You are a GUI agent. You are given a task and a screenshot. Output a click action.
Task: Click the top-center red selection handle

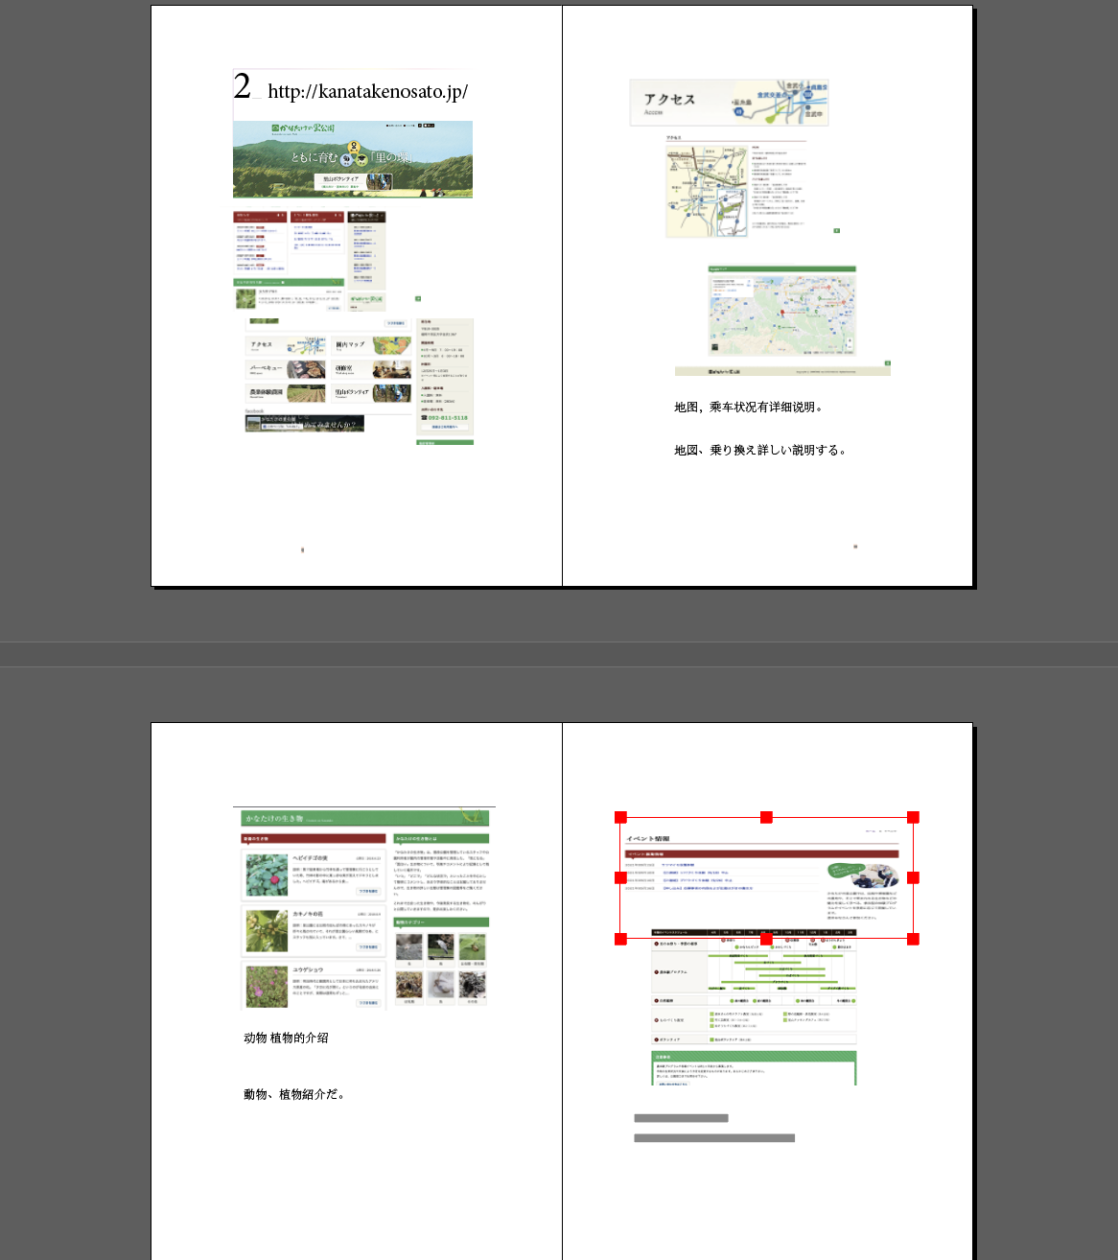point(766,817)
